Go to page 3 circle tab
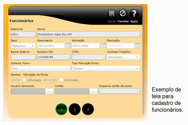Viewport: 188px width, 125px height. (88, 110)
